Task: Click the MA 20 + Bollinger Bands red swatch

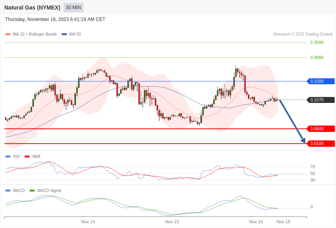Action: click(8, 34)
